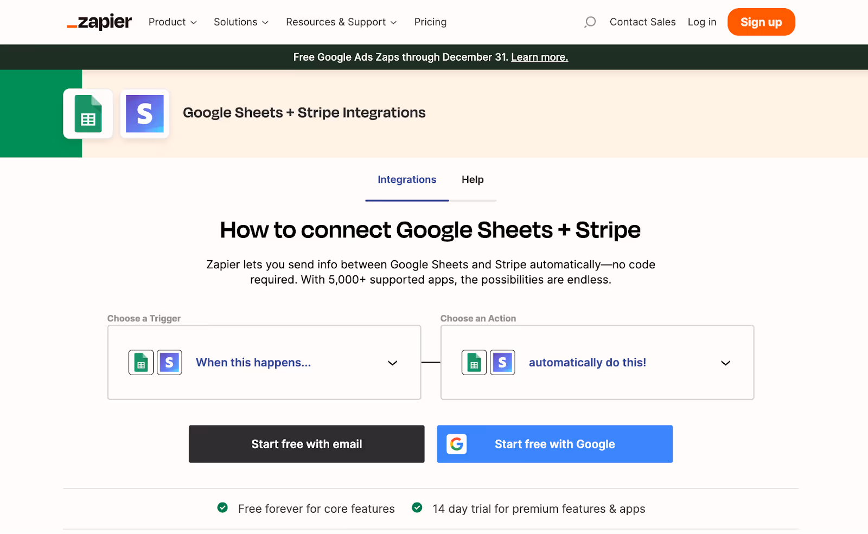
Task: Click 'Free Google Ads Zaps through December 31' text
Action: [x=401, y=57]
